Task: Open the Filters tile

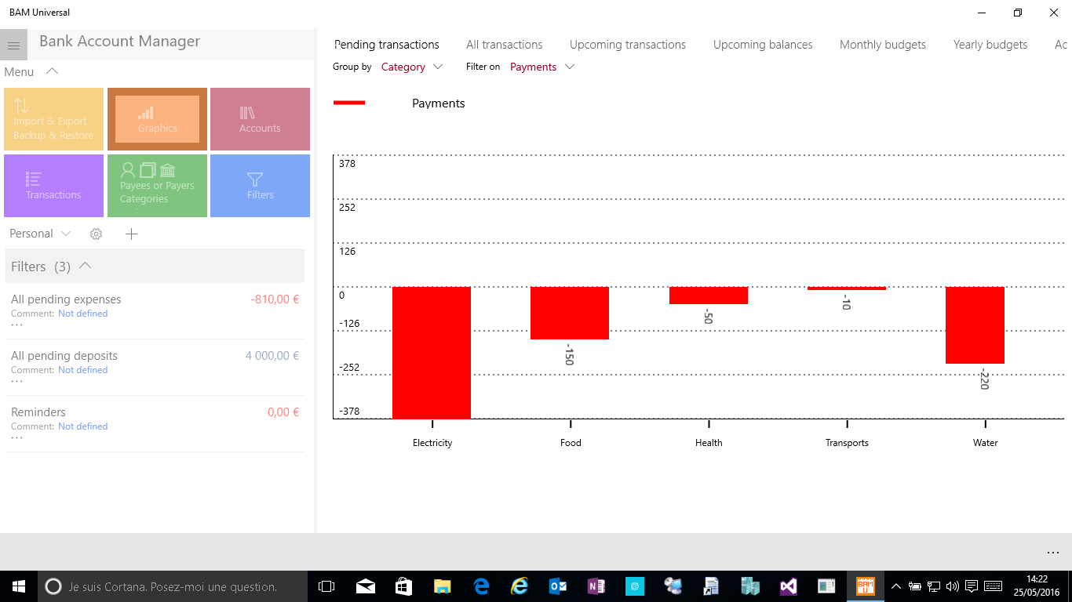Action: click(x=260, y=186)
